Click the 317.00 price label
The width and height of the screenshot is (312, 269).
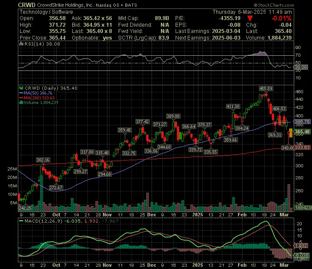tap(87, 152)
